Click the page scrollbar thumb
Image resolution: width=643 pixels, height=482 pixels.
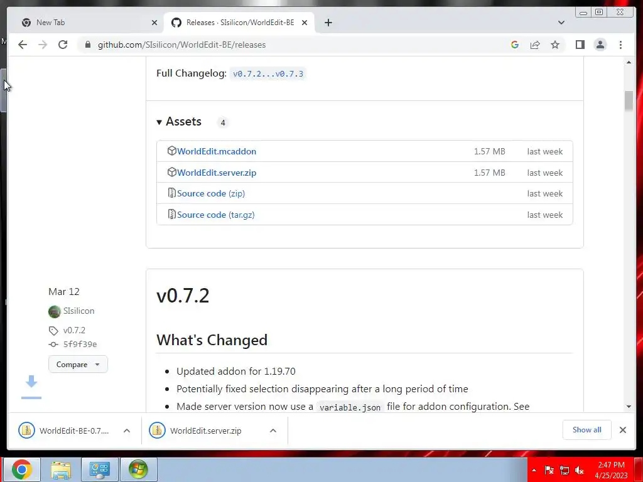(629, 100)
